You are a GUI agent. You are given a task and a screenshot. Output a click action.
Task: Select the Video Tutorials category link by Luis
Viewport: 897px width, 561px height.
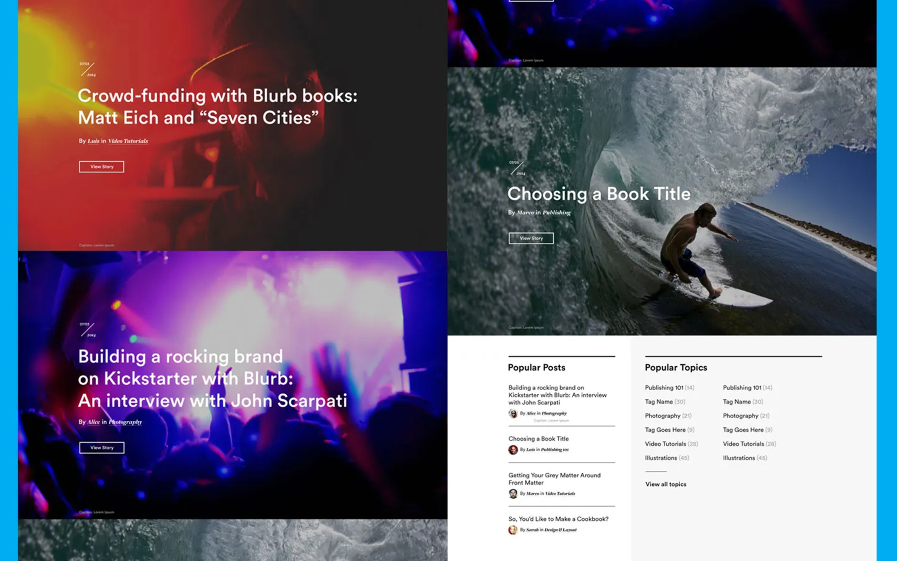coord(128,141)
